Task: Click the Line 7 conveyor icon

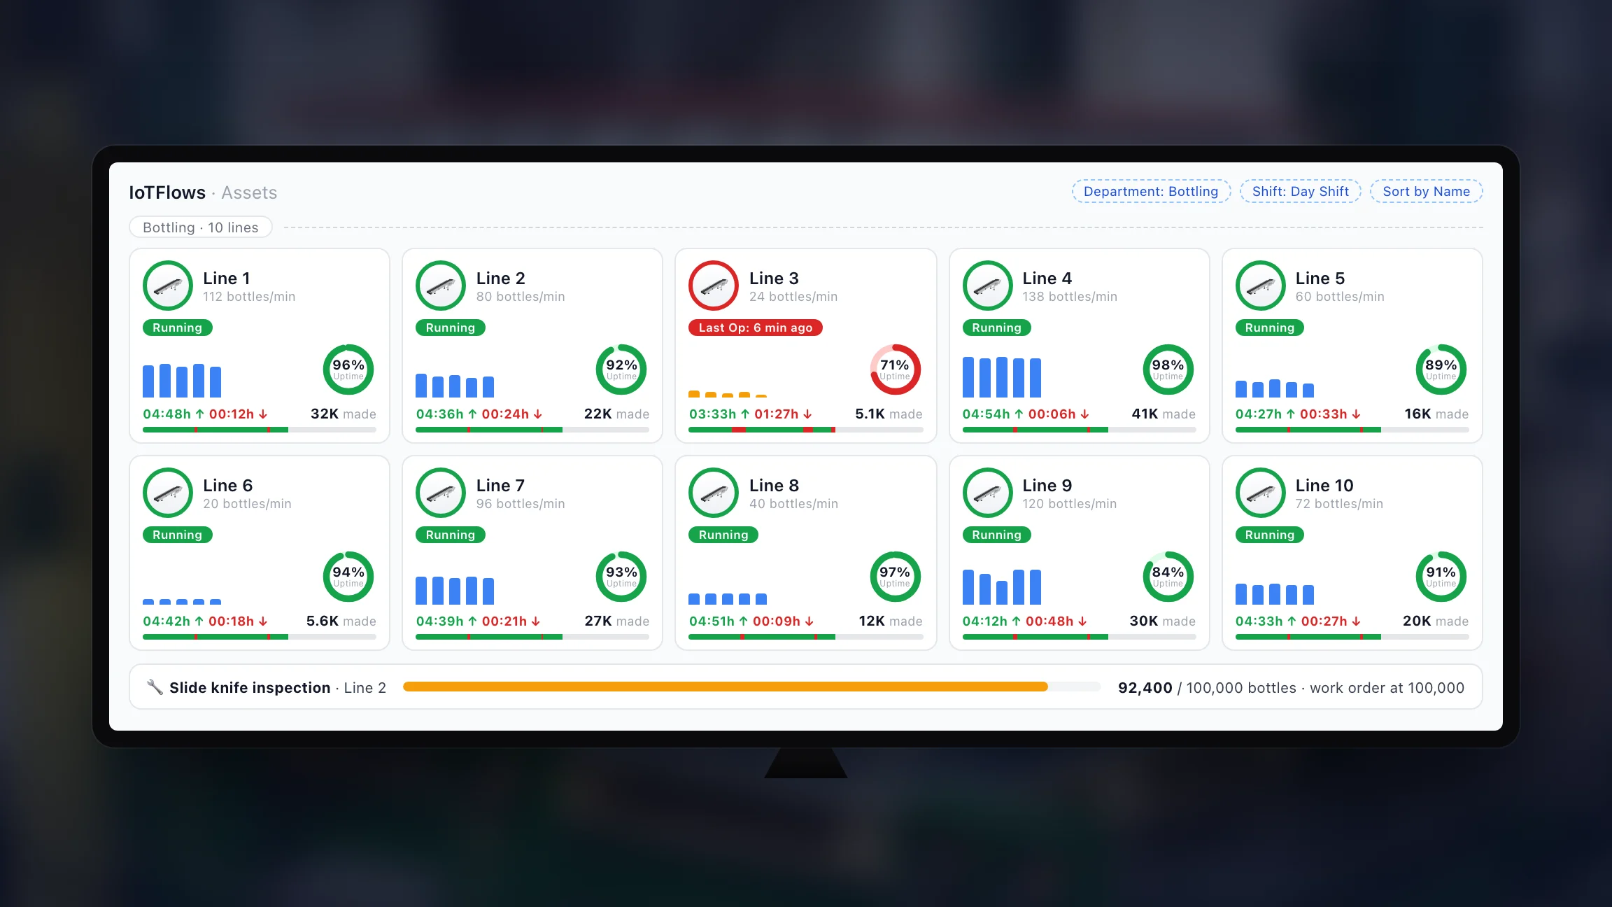Action: click(x=441, y=493)
